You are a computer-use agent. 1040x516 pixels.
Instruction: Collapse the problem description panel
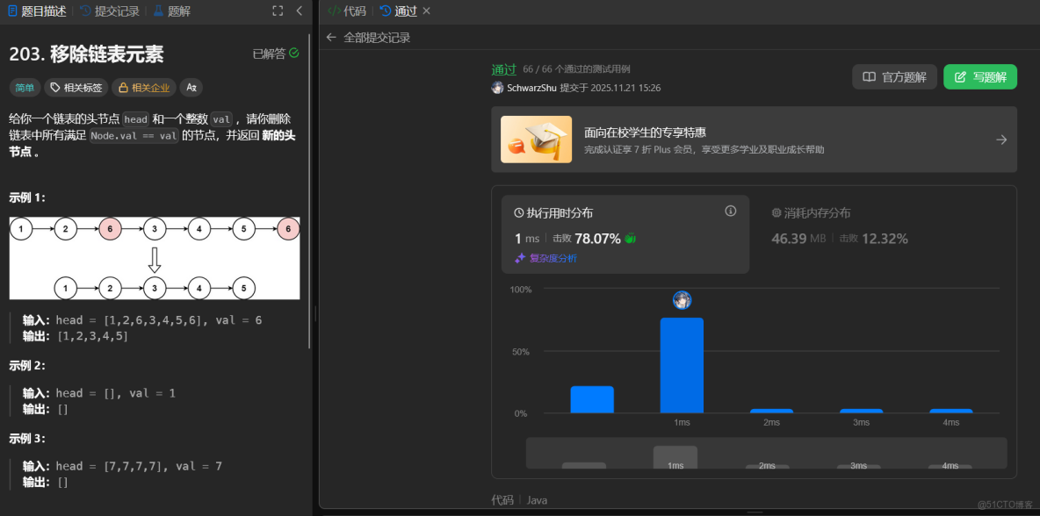(298, 11)
